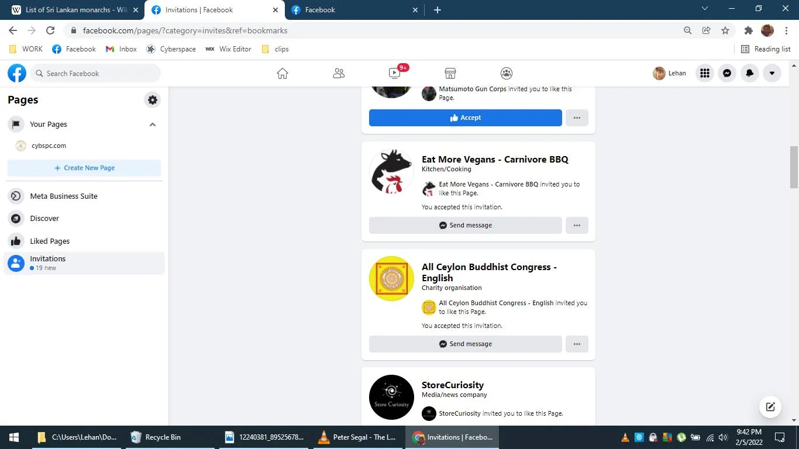Image resolution: width=799 pixels, height=449 pixels.
Task: Open the Reading list
Action: pyautogui.click(x=766, y=49)
